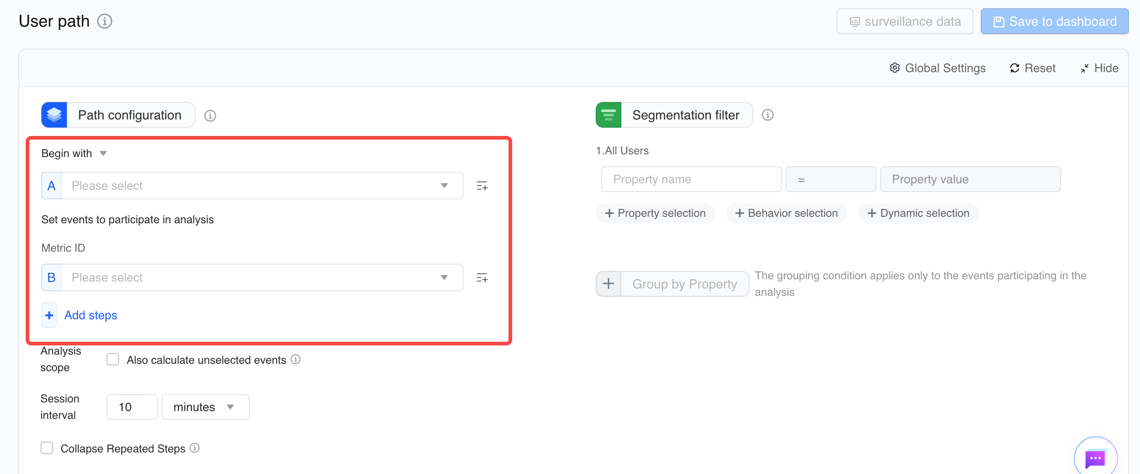Click Add steps link

click(x=91, y=315)
